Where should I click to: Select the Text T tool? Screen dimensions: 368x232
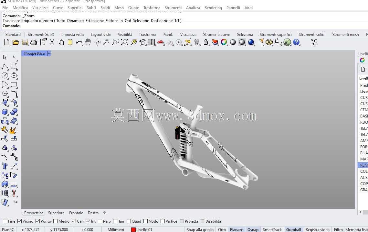(5, 166)
